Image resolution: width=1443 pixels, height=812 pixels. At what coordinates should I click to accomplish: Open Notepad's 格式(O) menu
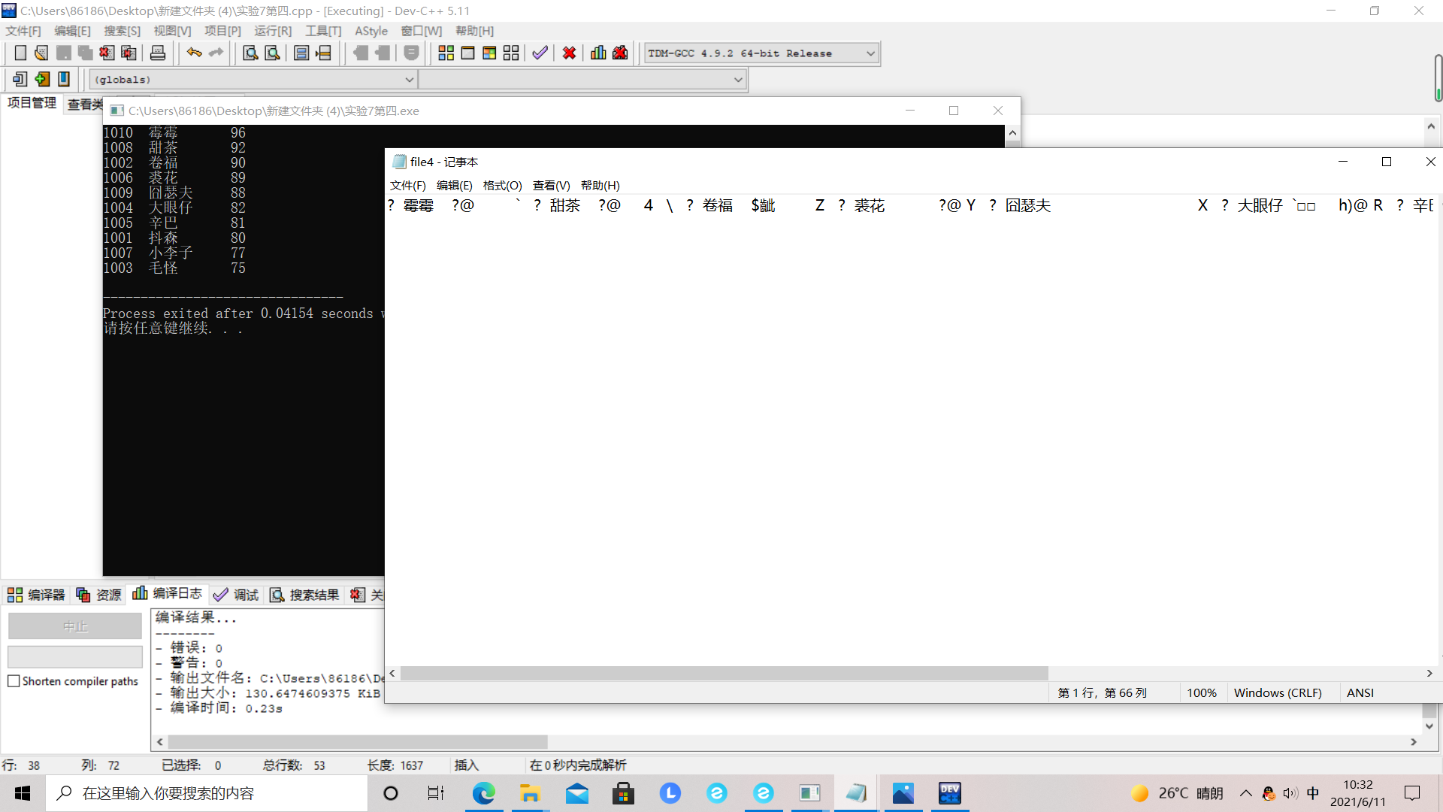tap(502, 186)
